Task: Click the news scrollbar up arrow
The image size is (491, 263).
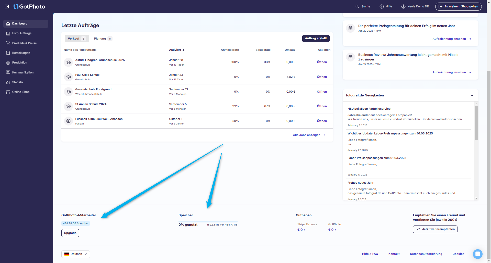Action: click(x=476, y=104)
